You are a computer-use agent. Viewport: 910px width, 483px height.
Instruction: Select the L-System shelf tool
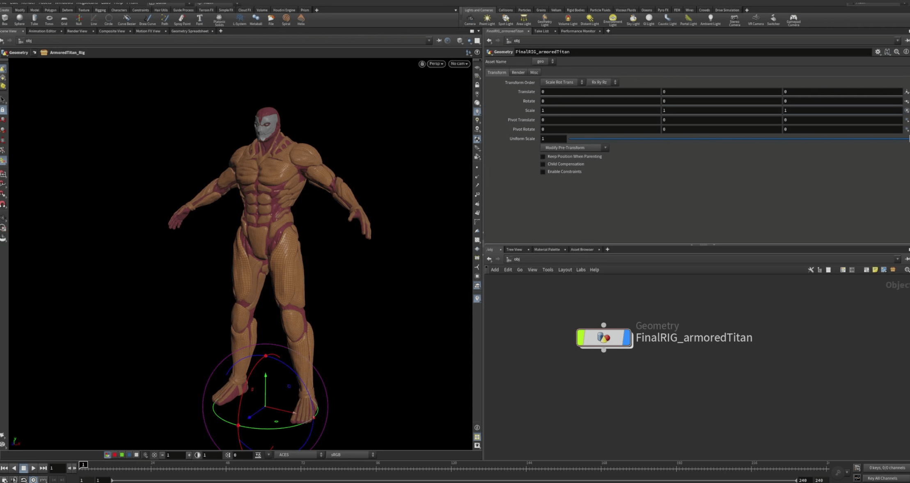[240, 20]
